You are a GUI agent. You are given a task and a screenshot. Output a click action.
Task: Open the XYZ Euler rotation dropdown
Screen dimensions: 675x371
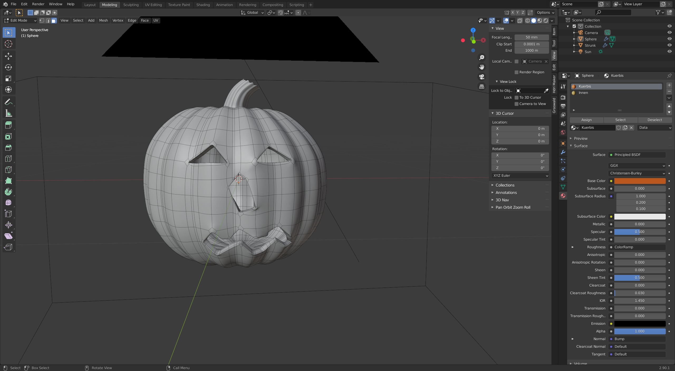[520, 175]
